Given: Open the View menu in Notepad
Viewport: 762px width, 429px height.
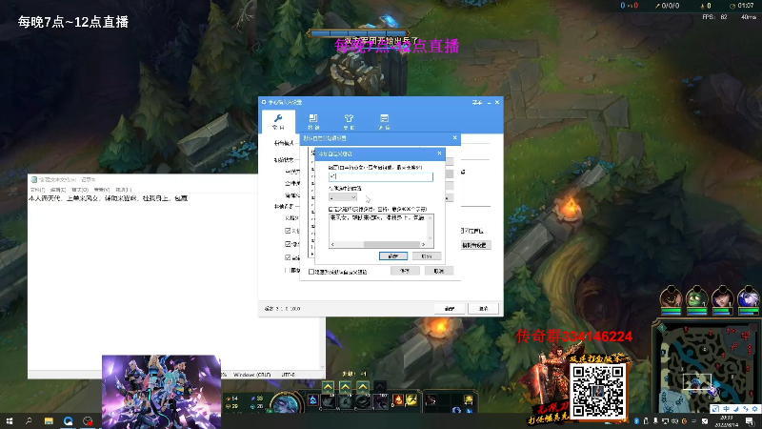Looking at the screenshot, I should (x=102, y=190).
